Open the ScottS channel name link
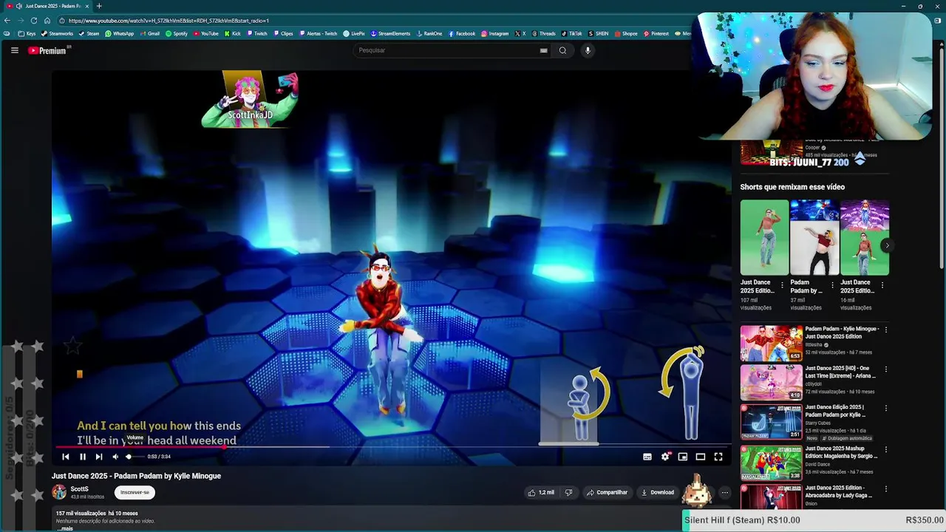 pyautogui.click(x=79, y=489)
